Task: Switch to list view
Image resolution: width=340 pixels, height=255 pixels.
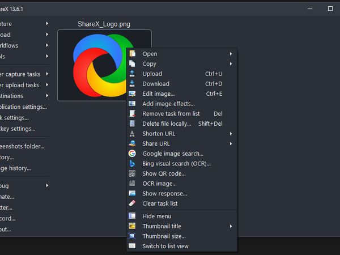Action: (x=165, y=246)
